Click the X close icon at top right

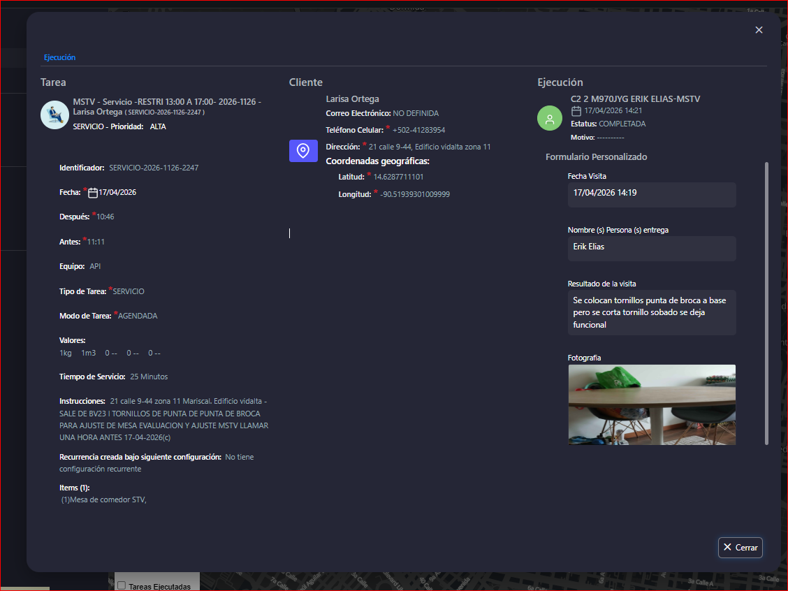pos(759,30)
